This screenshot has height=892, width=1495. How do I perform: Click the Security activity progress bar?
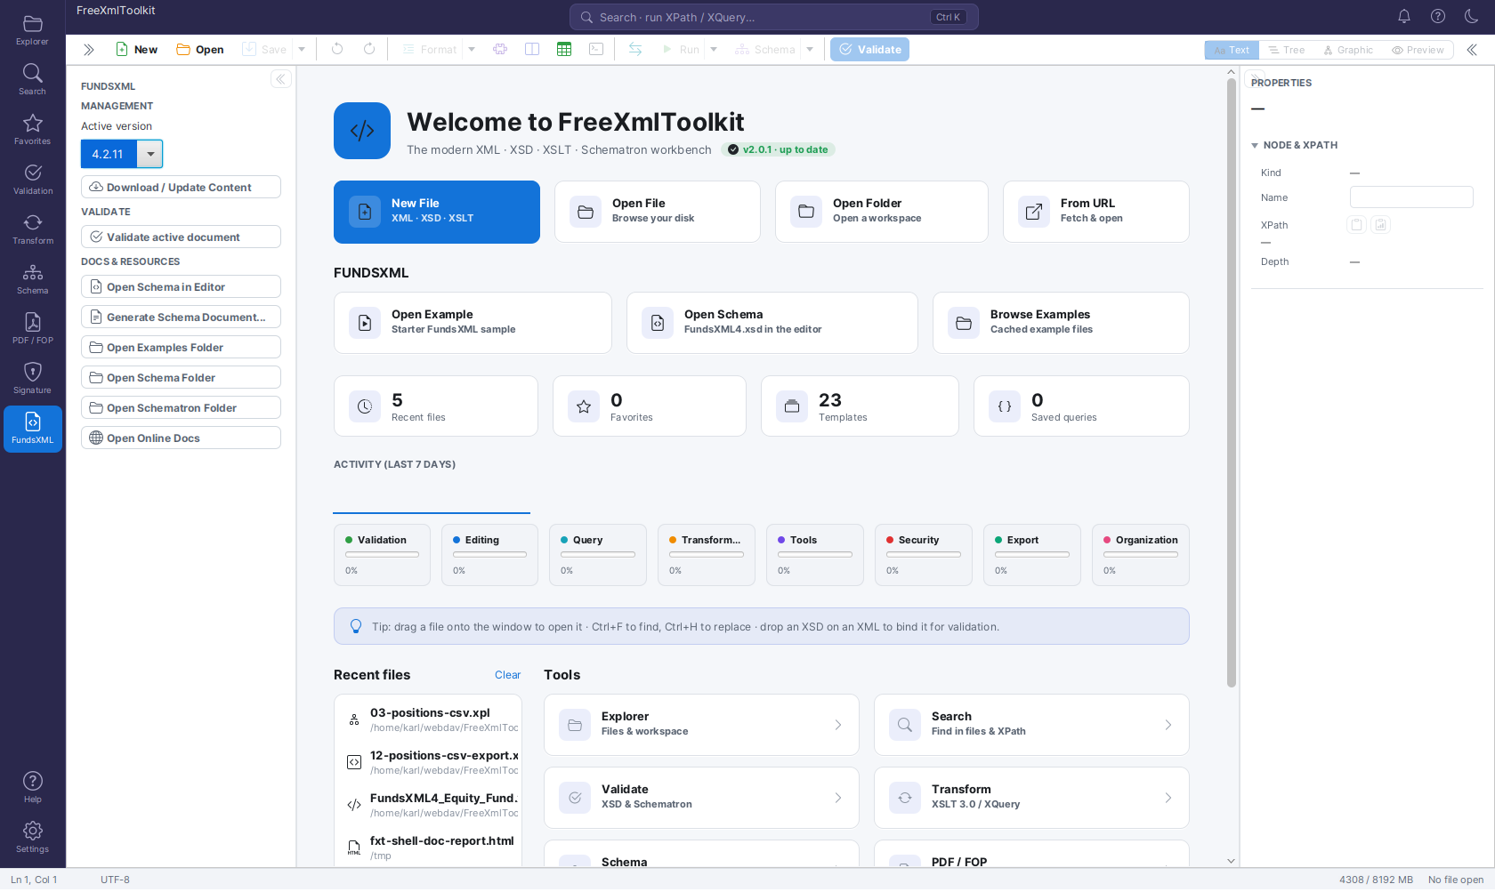point(923,554)
